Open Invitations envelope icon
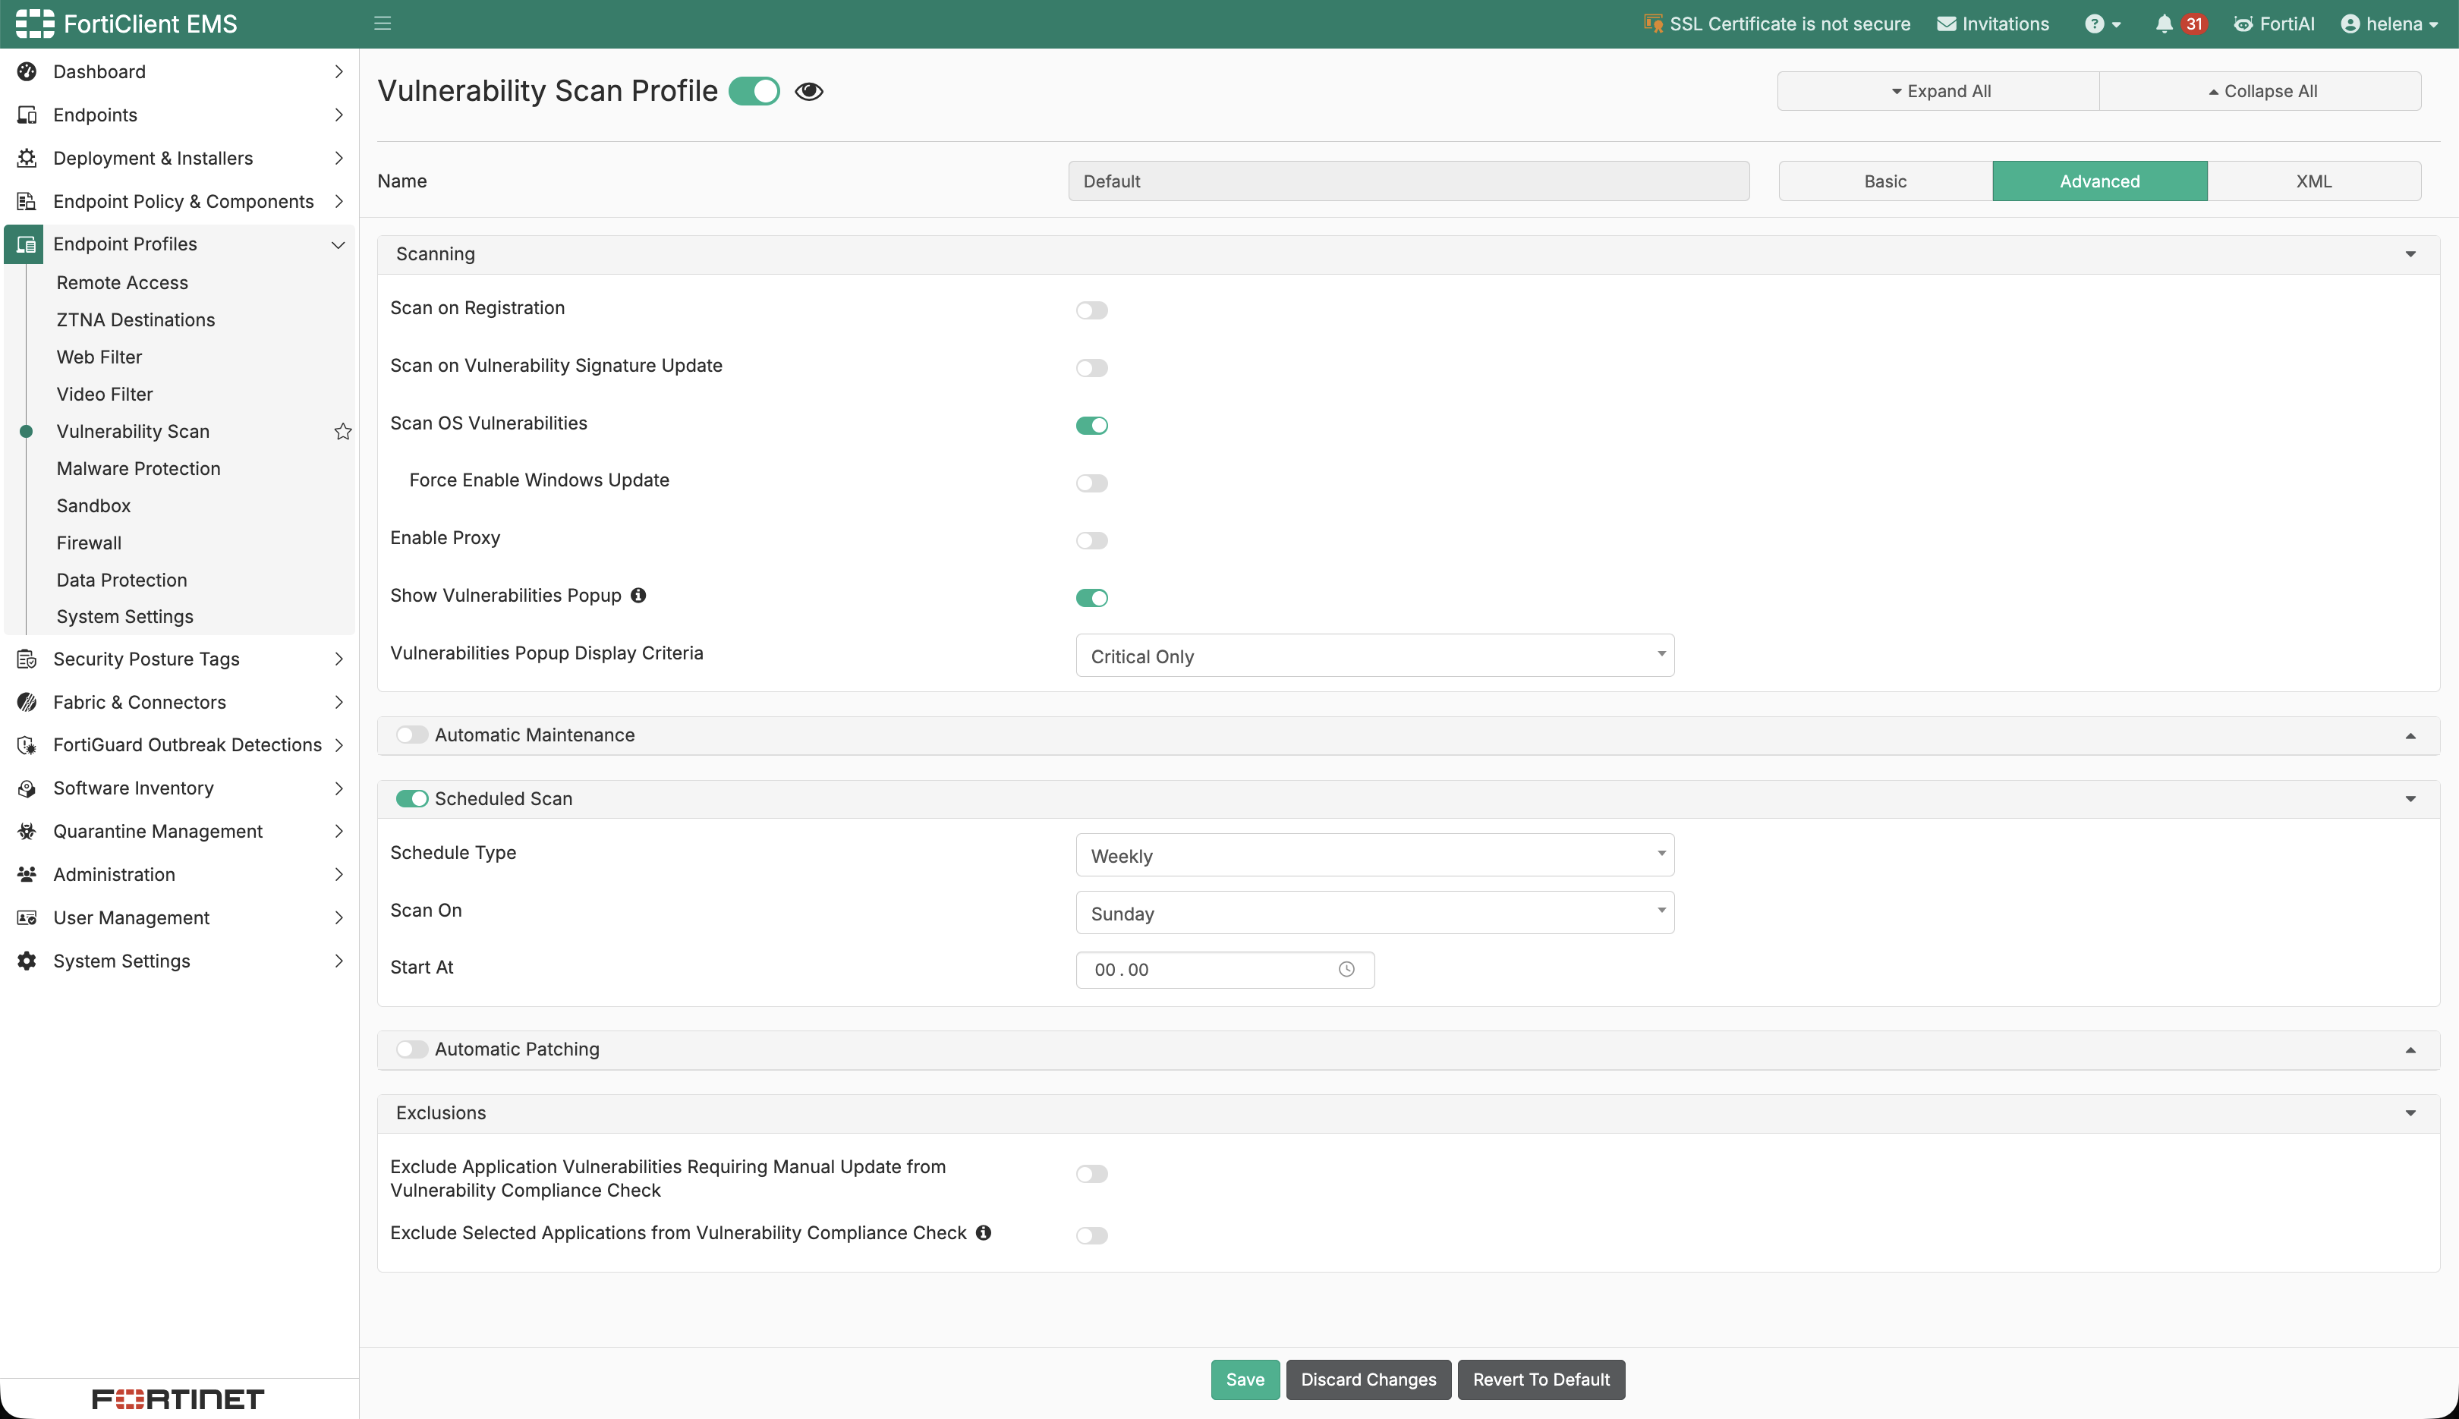Screen dimensions: 2459x1419 (x=1947, y=24)
